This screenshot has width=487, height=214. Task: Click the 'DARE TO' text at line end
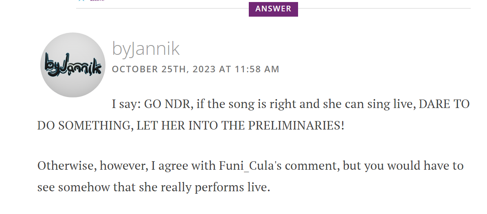point(444,104)
